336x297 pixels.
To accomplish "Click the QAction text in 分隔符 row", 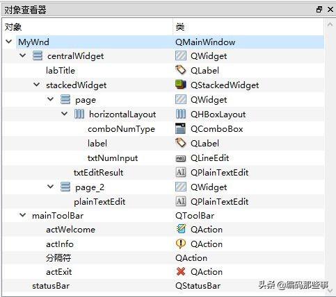I will coord(191,258).
